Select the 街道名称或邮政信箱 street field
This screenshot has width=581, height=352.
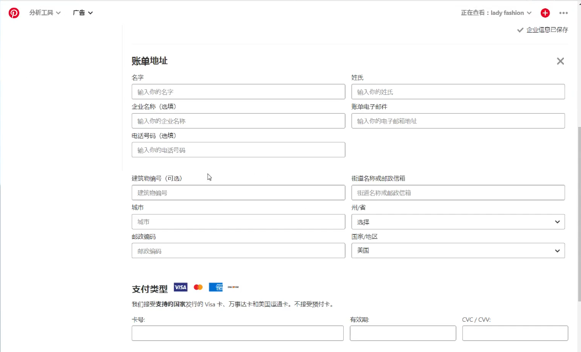[x=458, y=193]
